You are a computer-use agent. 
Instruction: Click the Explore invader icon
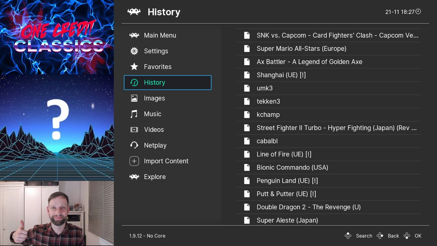pyautogui.click(x=134, y=177)
